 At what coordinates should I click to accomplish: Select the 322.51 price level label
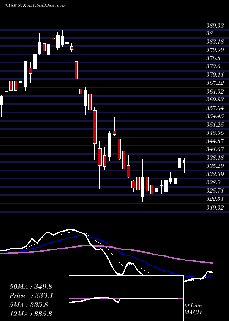[215, 199]
